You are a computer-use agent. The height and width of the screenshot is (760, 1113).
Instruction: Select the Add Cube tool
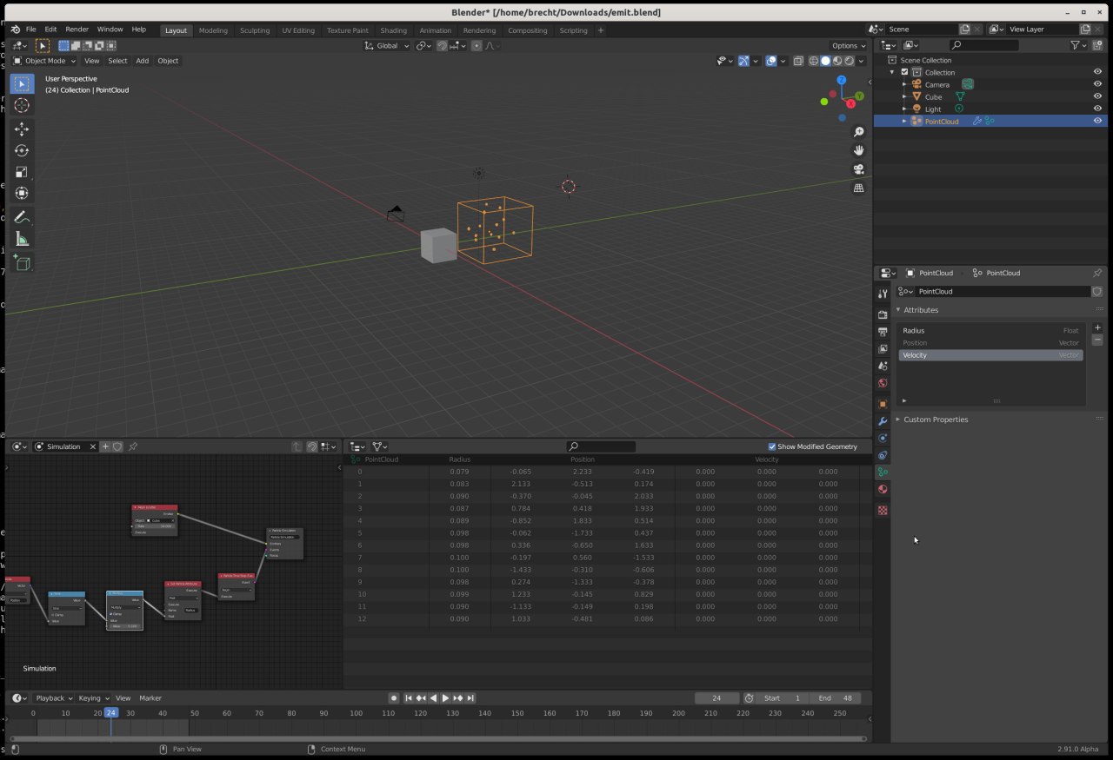pos(22,262)
